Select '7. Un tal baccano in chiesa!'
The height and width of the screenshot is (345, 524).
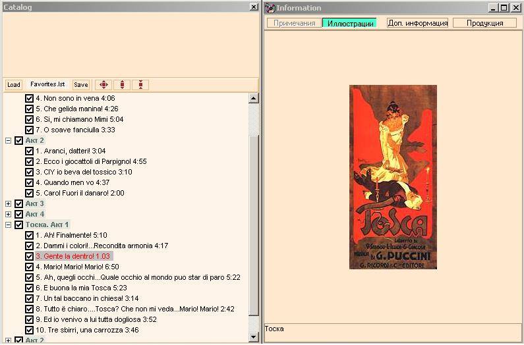pos(87,298)
